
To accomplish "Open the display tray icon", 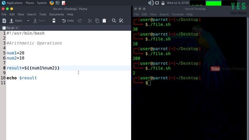I will pos(157,3).
